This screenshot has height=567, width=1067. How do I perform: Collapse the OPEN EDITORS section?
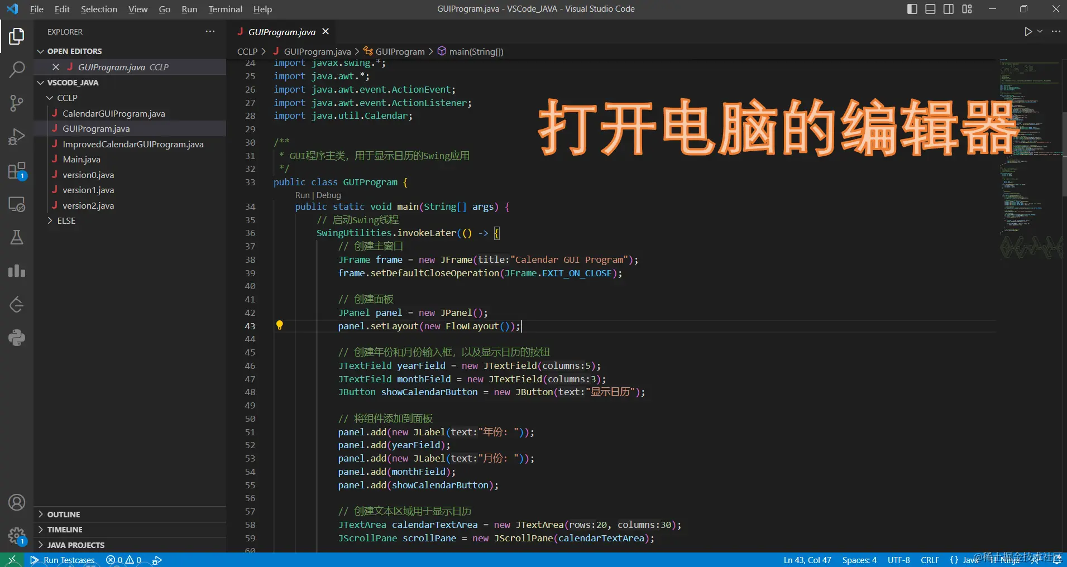tap(130, 51)
